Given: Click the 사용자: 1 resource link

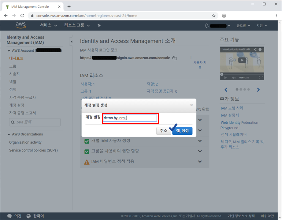Looking at the screenshot, I should (87, 84).
